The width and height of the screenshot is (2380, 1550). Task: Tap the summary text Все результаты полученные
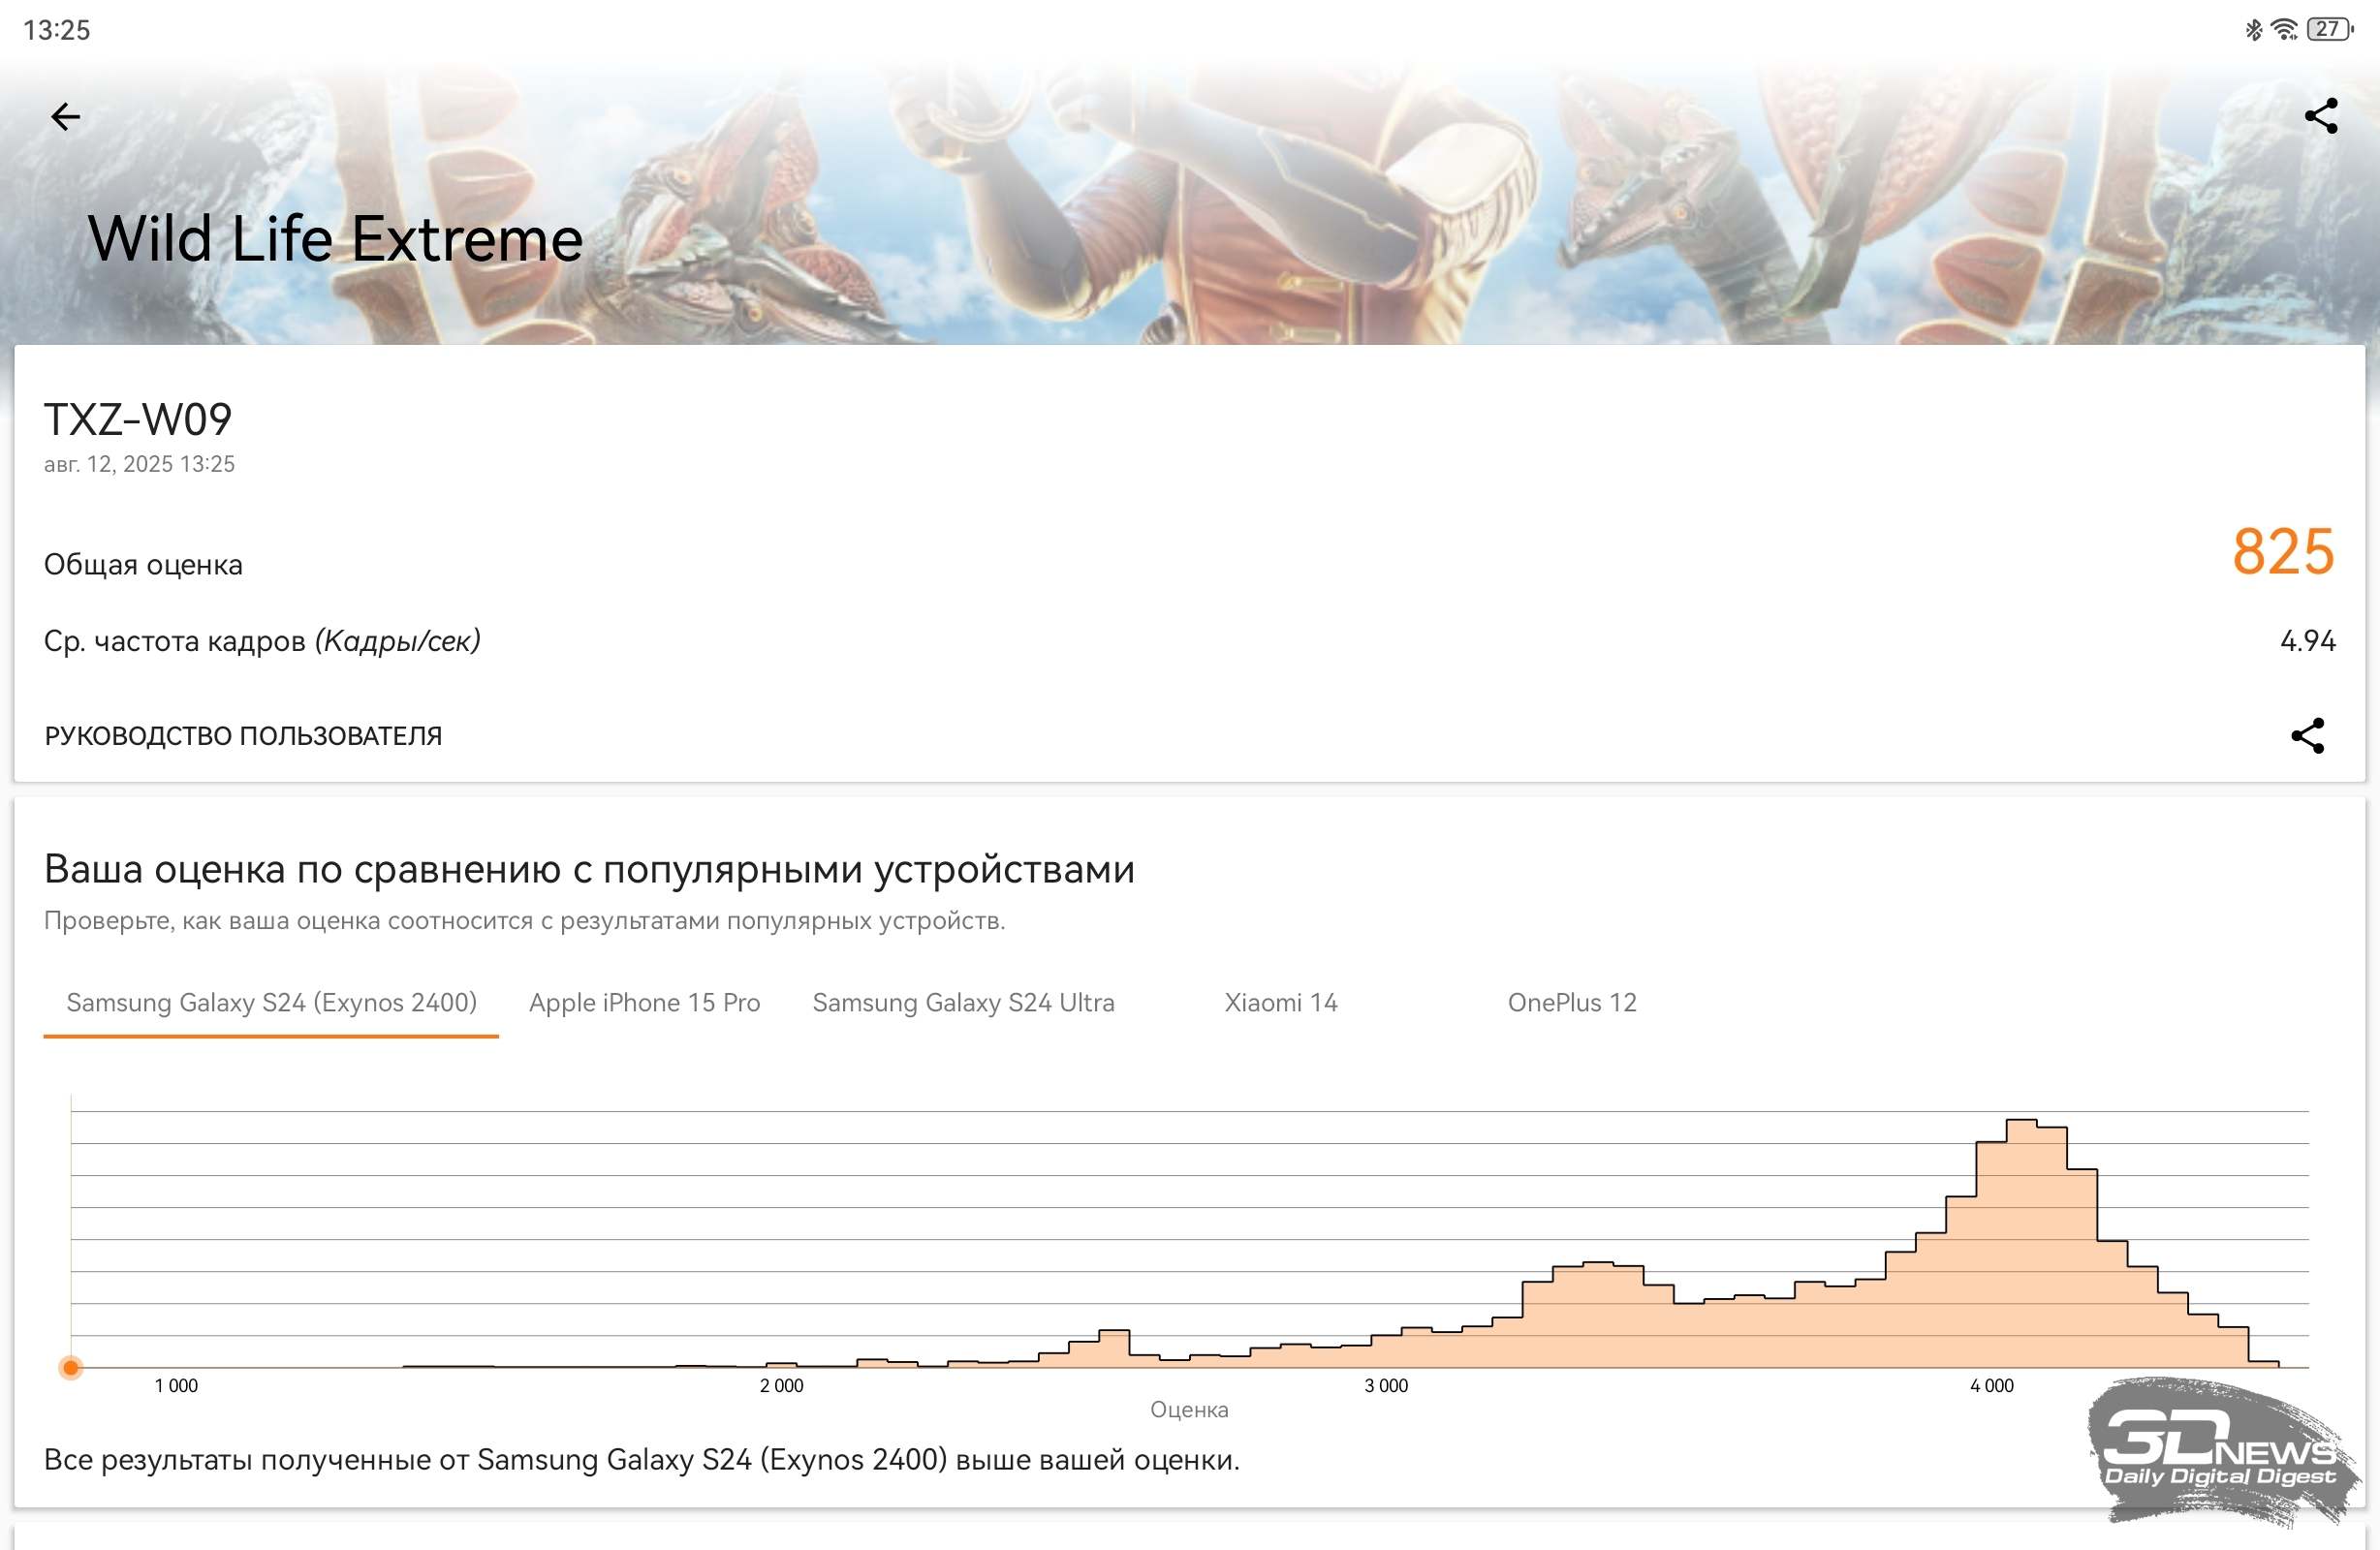[x=641, y=1460]
